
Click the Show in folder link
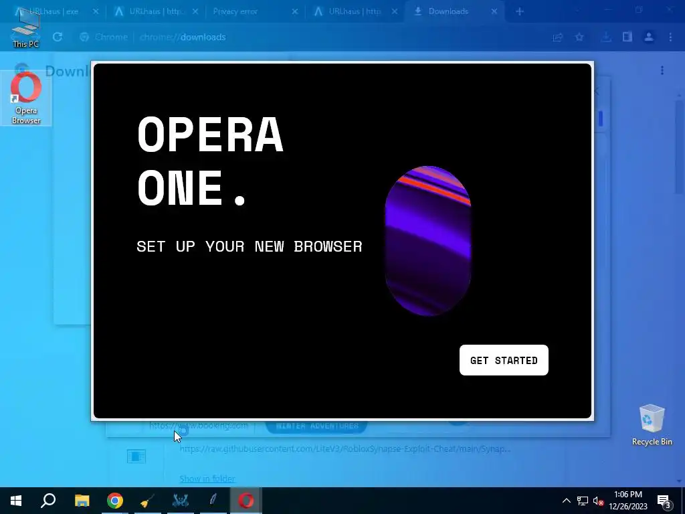tap(207, 479)
